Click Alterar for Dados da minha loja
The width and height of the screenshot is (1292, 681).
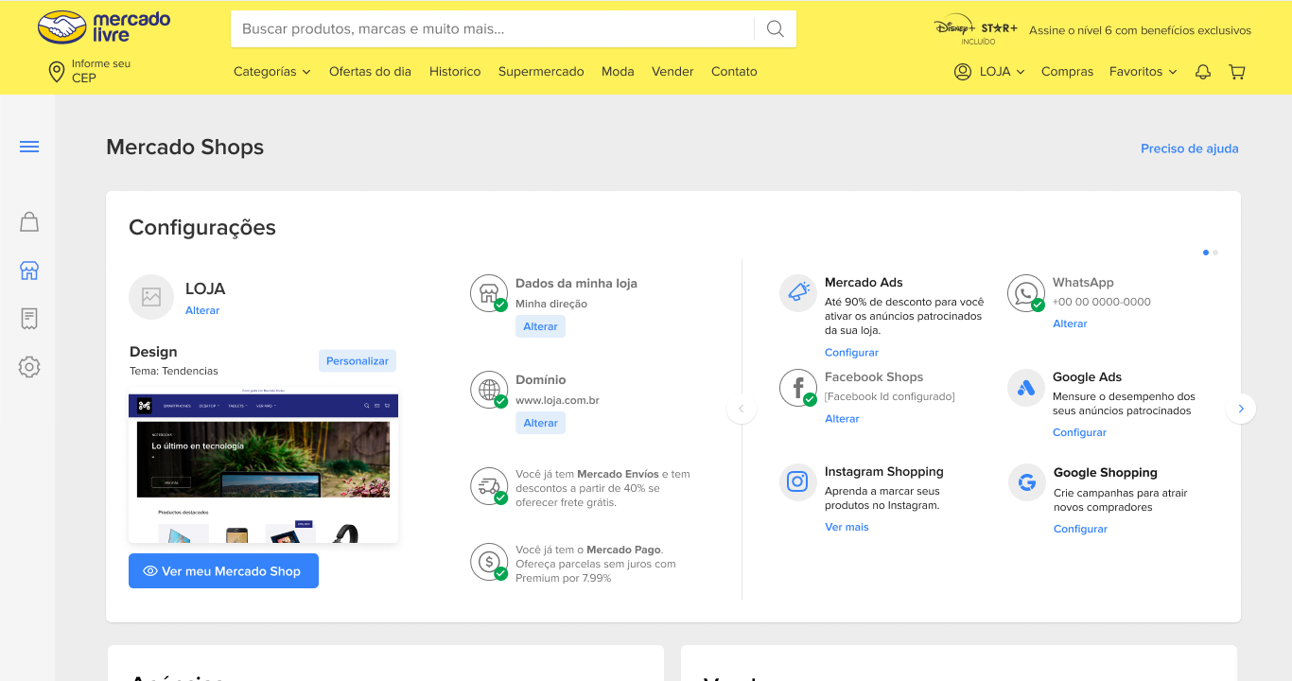point(540,326)
